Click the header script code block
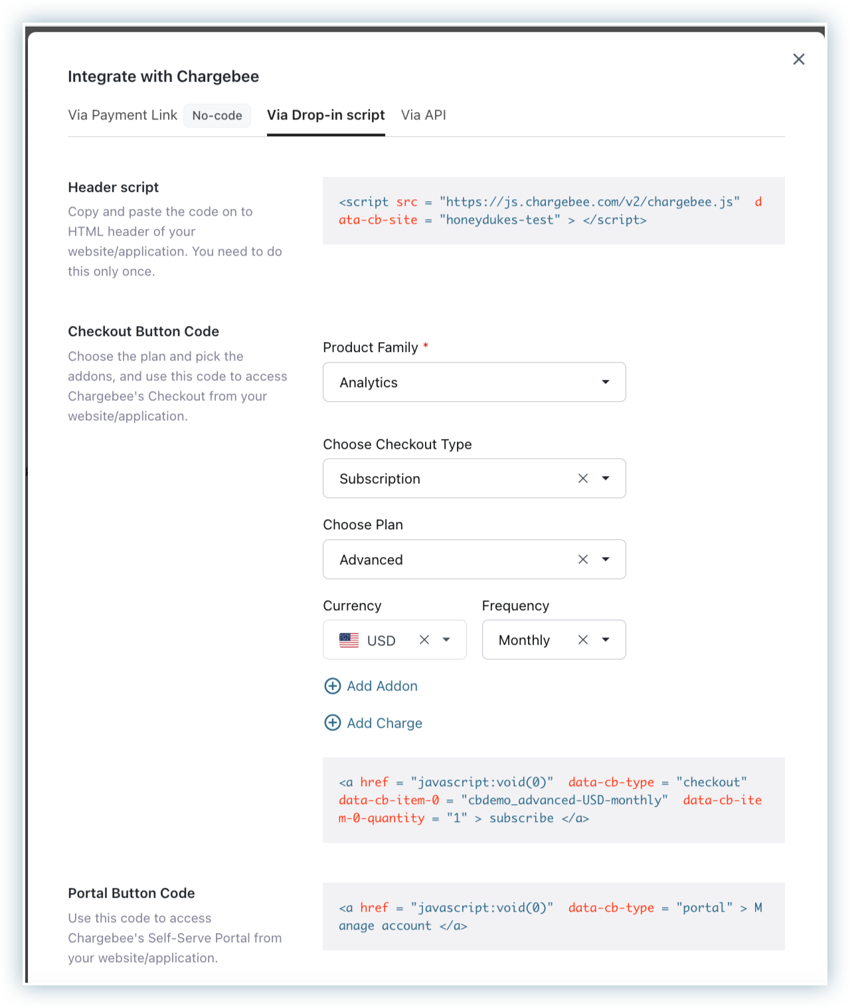Screen dimensions: 850x1008 [x=554, y=210]
